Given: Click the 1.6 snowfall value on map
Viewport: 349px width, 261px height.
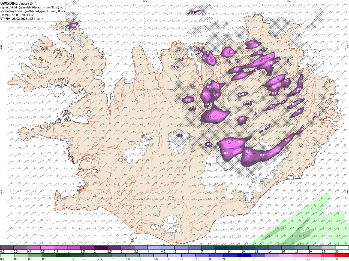Looking at the screenshot, I should coord(230,52).
